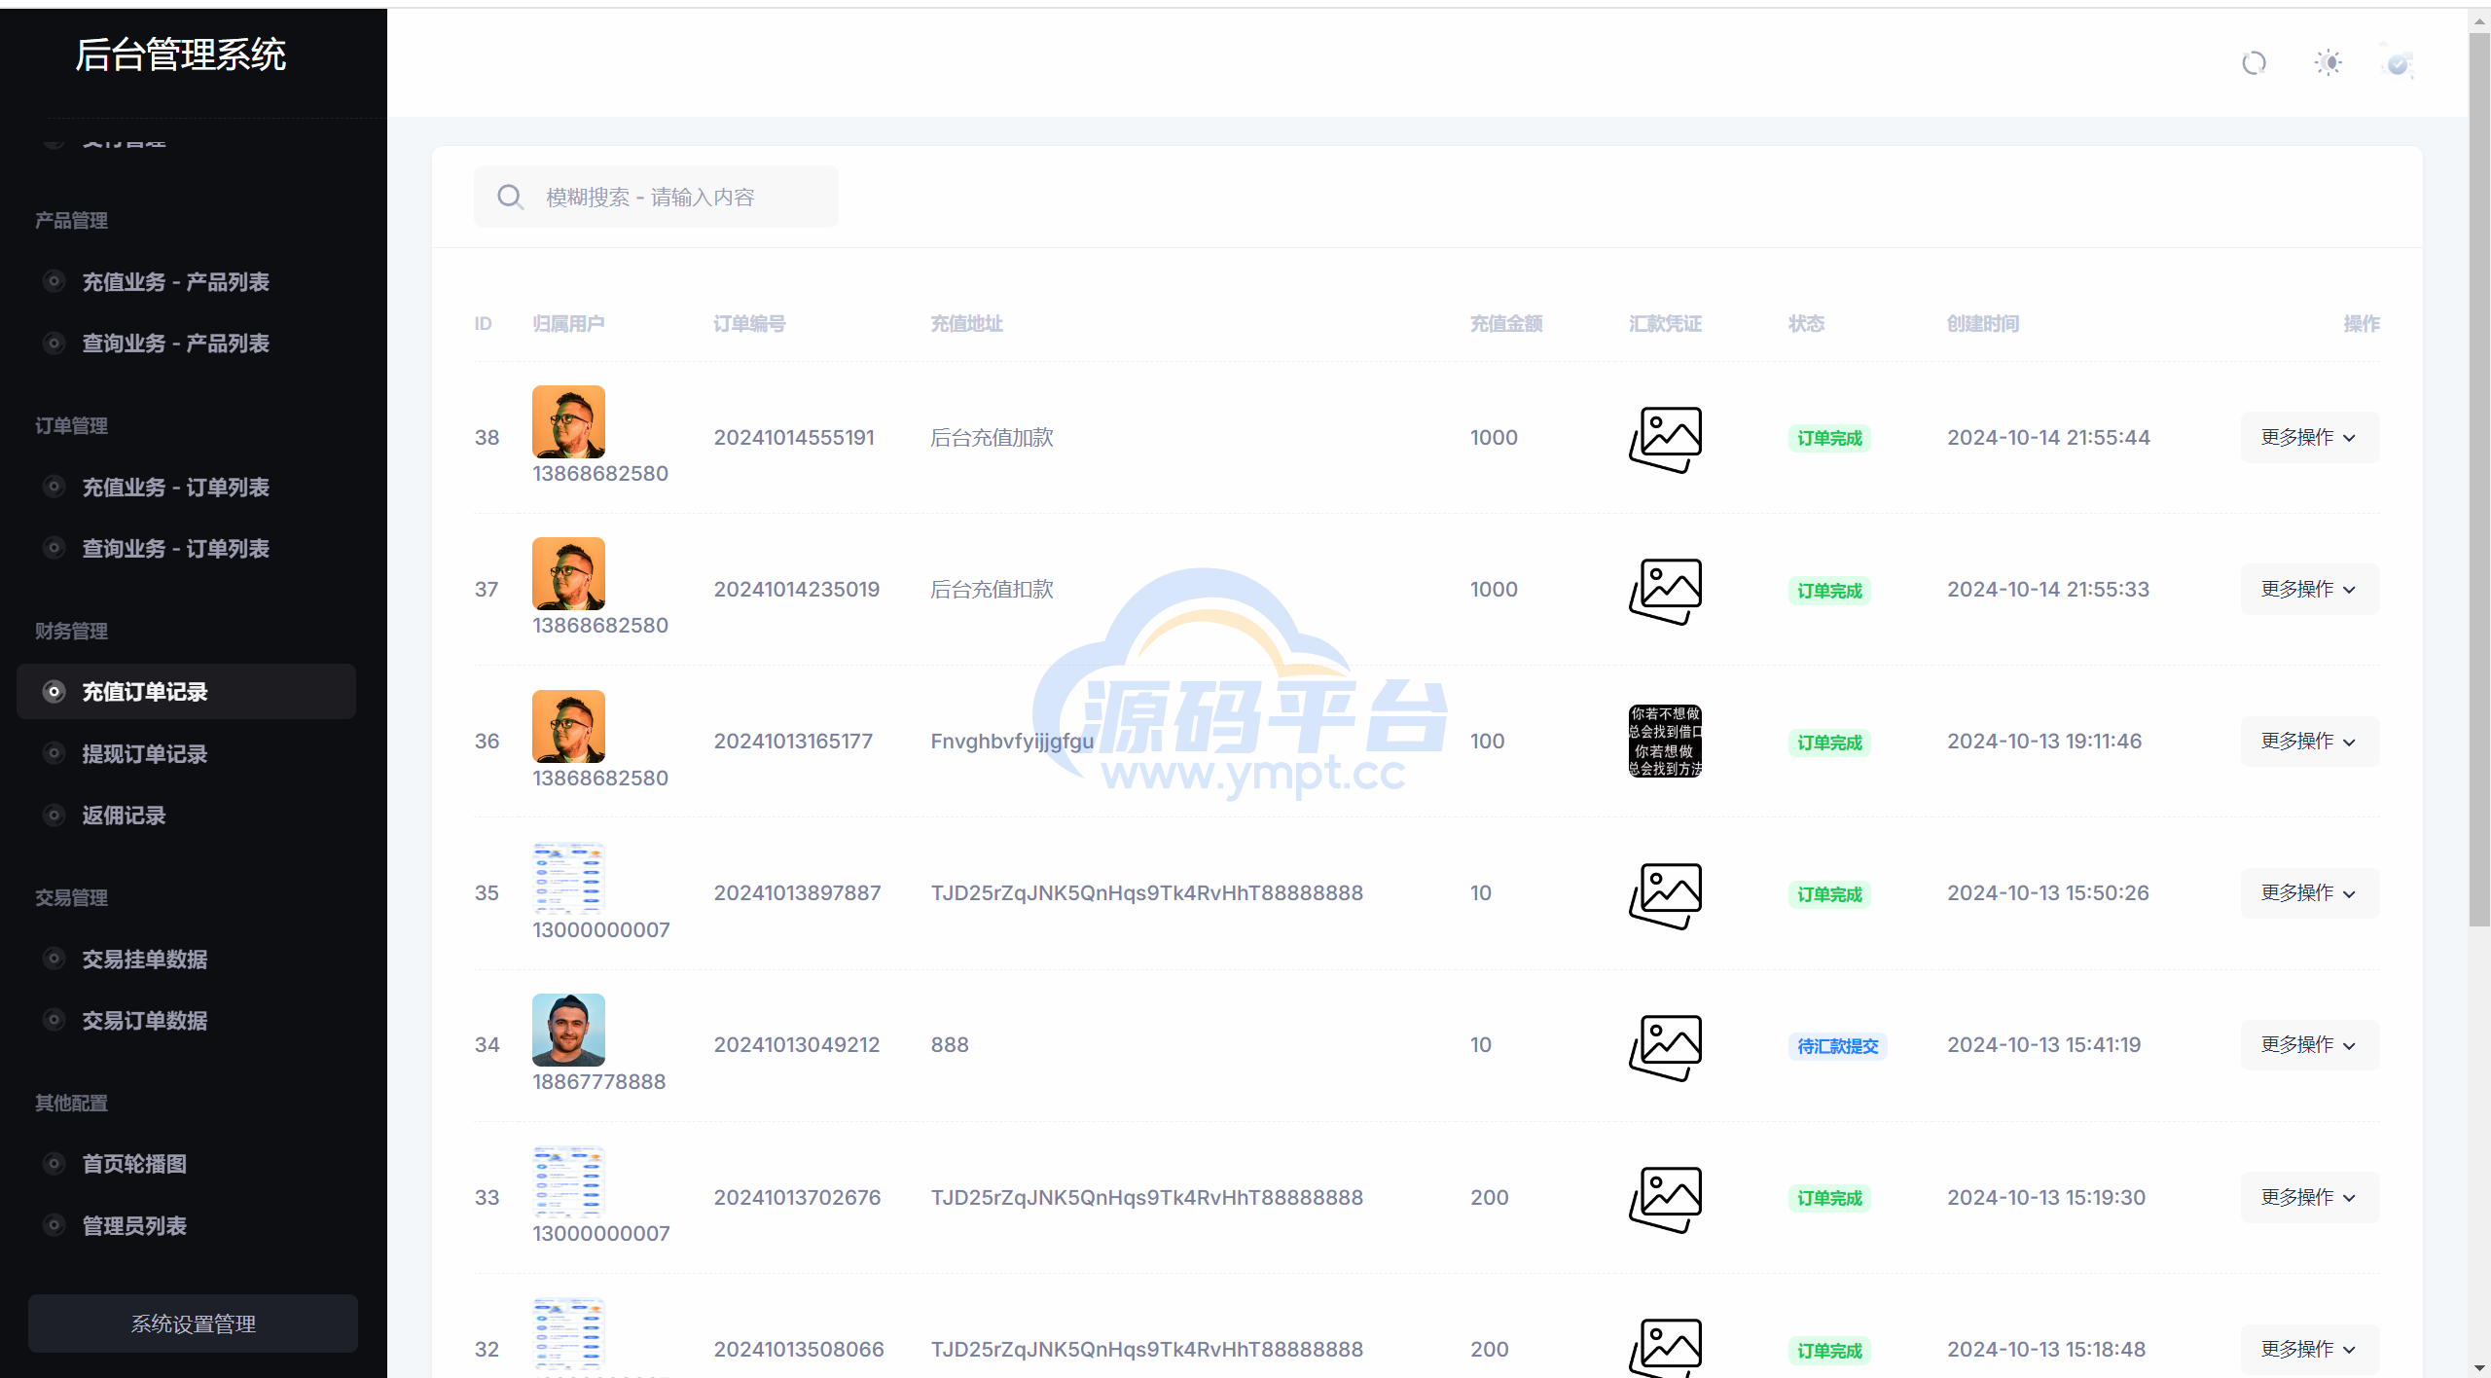Click order number 20241014555191
This screenshot has width=2491, height=1378.
pyautogui.click(x=794, y=438)
